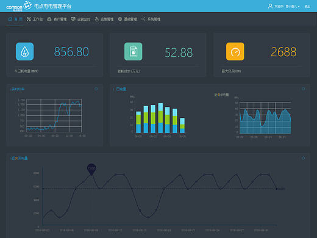Click the 最大负荷 label
The width and height of the screenshot is (317, 238).
pyautogui.click(x=231, y=71)
